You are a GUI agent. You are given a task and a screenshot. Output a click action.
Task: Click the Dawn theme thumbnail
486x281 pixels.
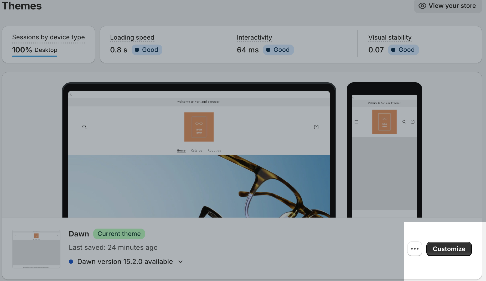click(36, 249)
